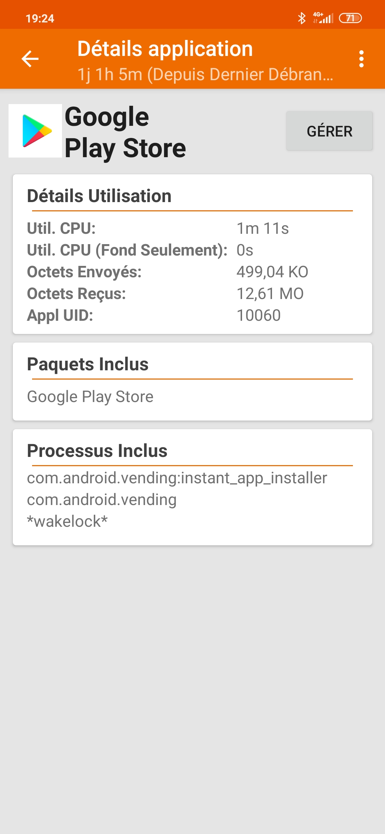The height and width of the screenshot is (834, 385).
Task: Tap Google Play Store package entry
Action: (x=90, y=397)
